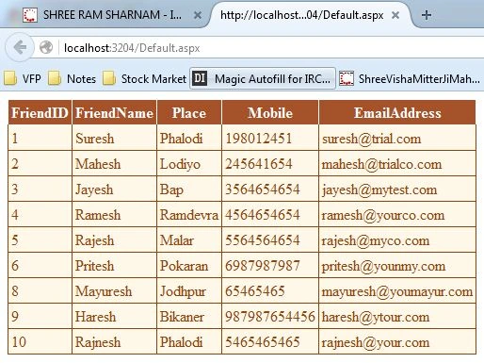The width and height of the screenshot is (484, 363).
Task: Open the VFP bookmark folder
Action: 23,78
